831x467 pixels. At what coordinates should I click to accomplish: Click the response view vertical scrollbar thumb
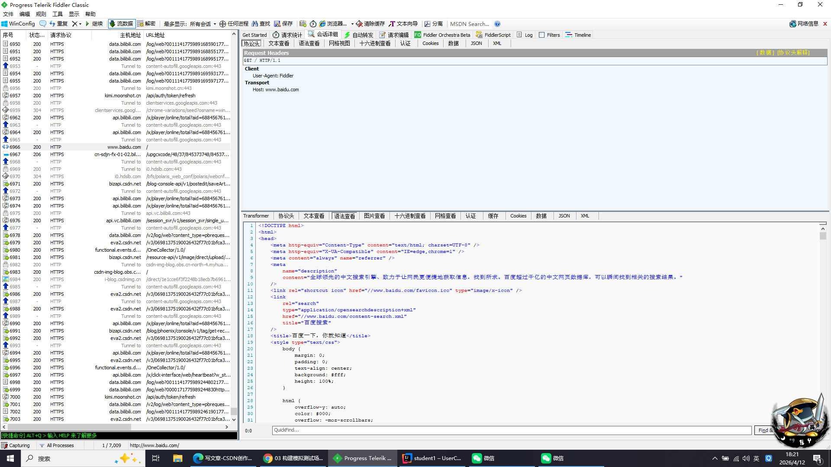pos(823,236)
